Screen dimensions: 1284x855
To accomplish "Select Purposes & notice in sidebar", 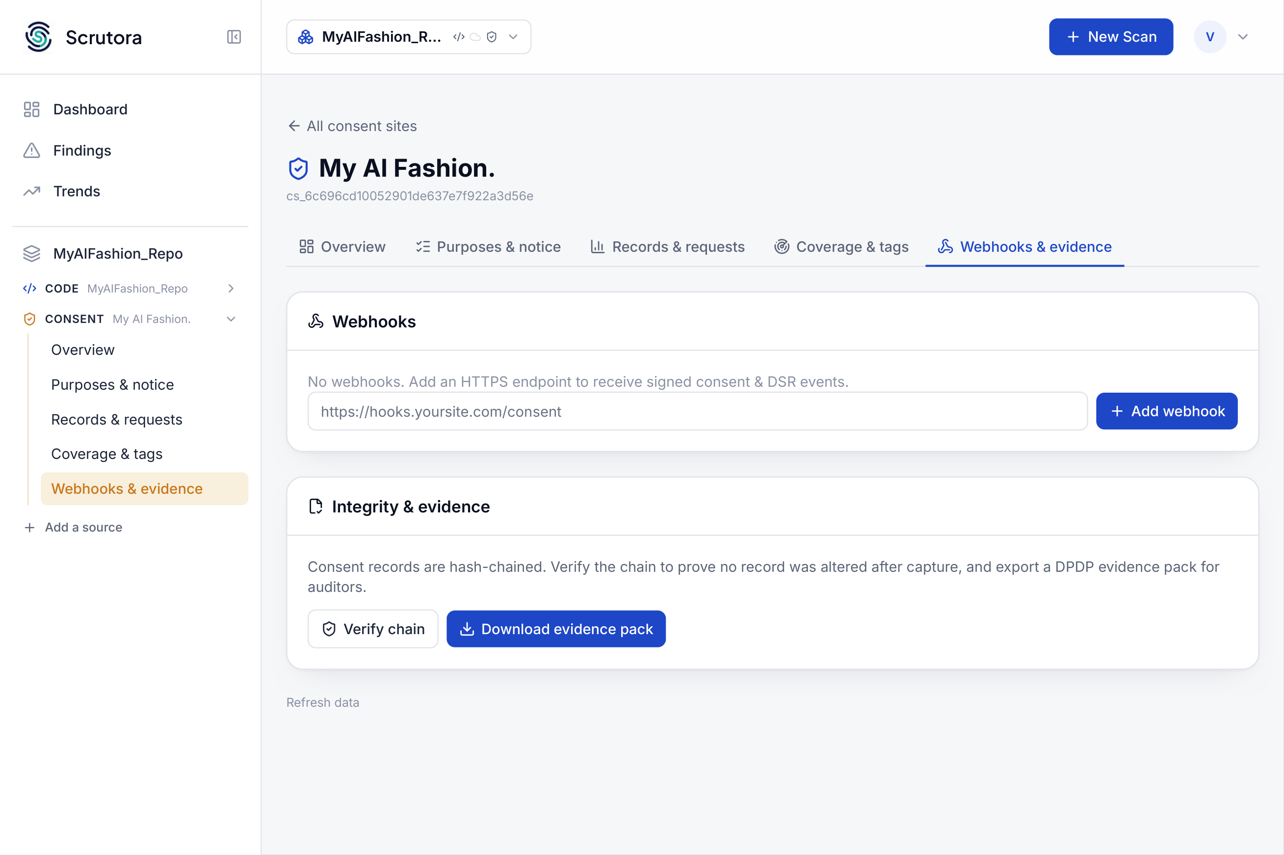I will (112, 384).
